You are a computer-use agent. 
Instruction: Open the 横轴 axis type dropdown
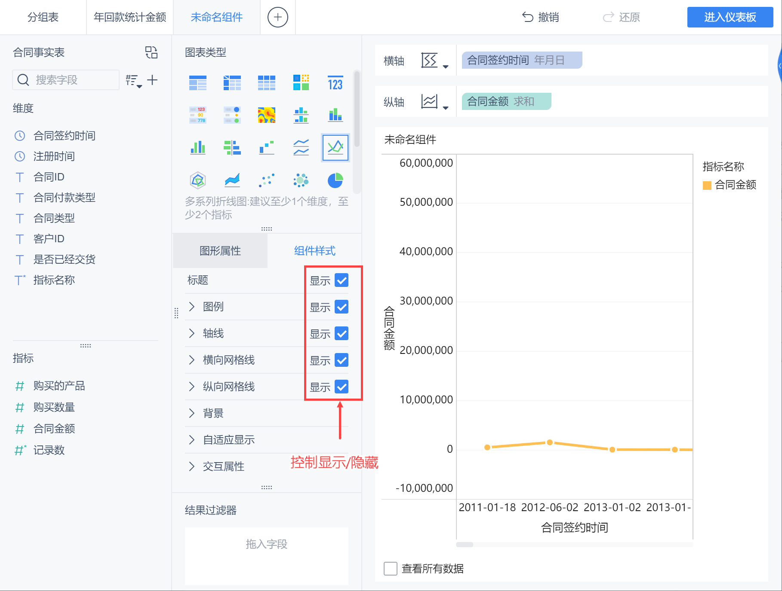[435, 61]
